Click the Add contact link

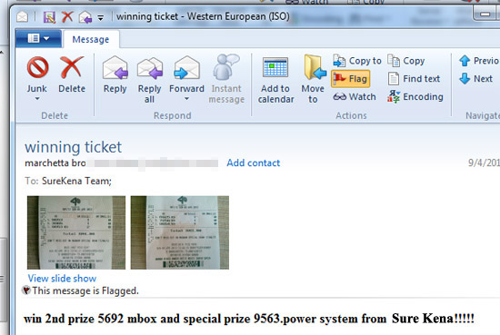coord(254,163)
